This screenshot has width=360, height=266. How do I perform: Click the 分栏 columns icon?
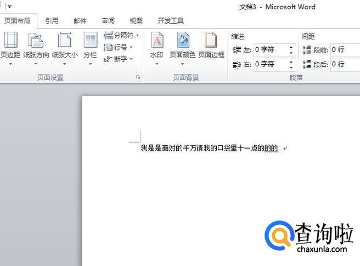pos(90,40)
